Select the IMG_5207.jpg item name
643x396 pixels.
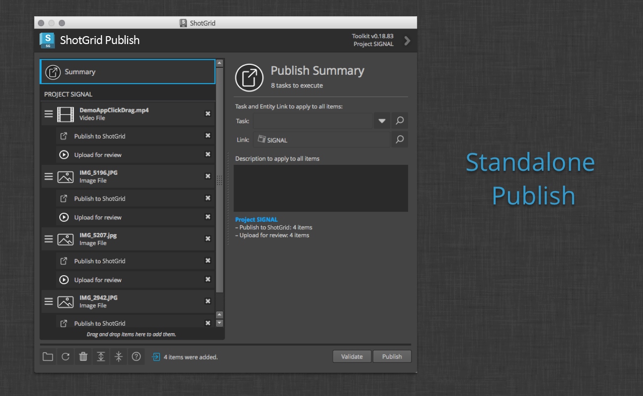coord(98,235)
